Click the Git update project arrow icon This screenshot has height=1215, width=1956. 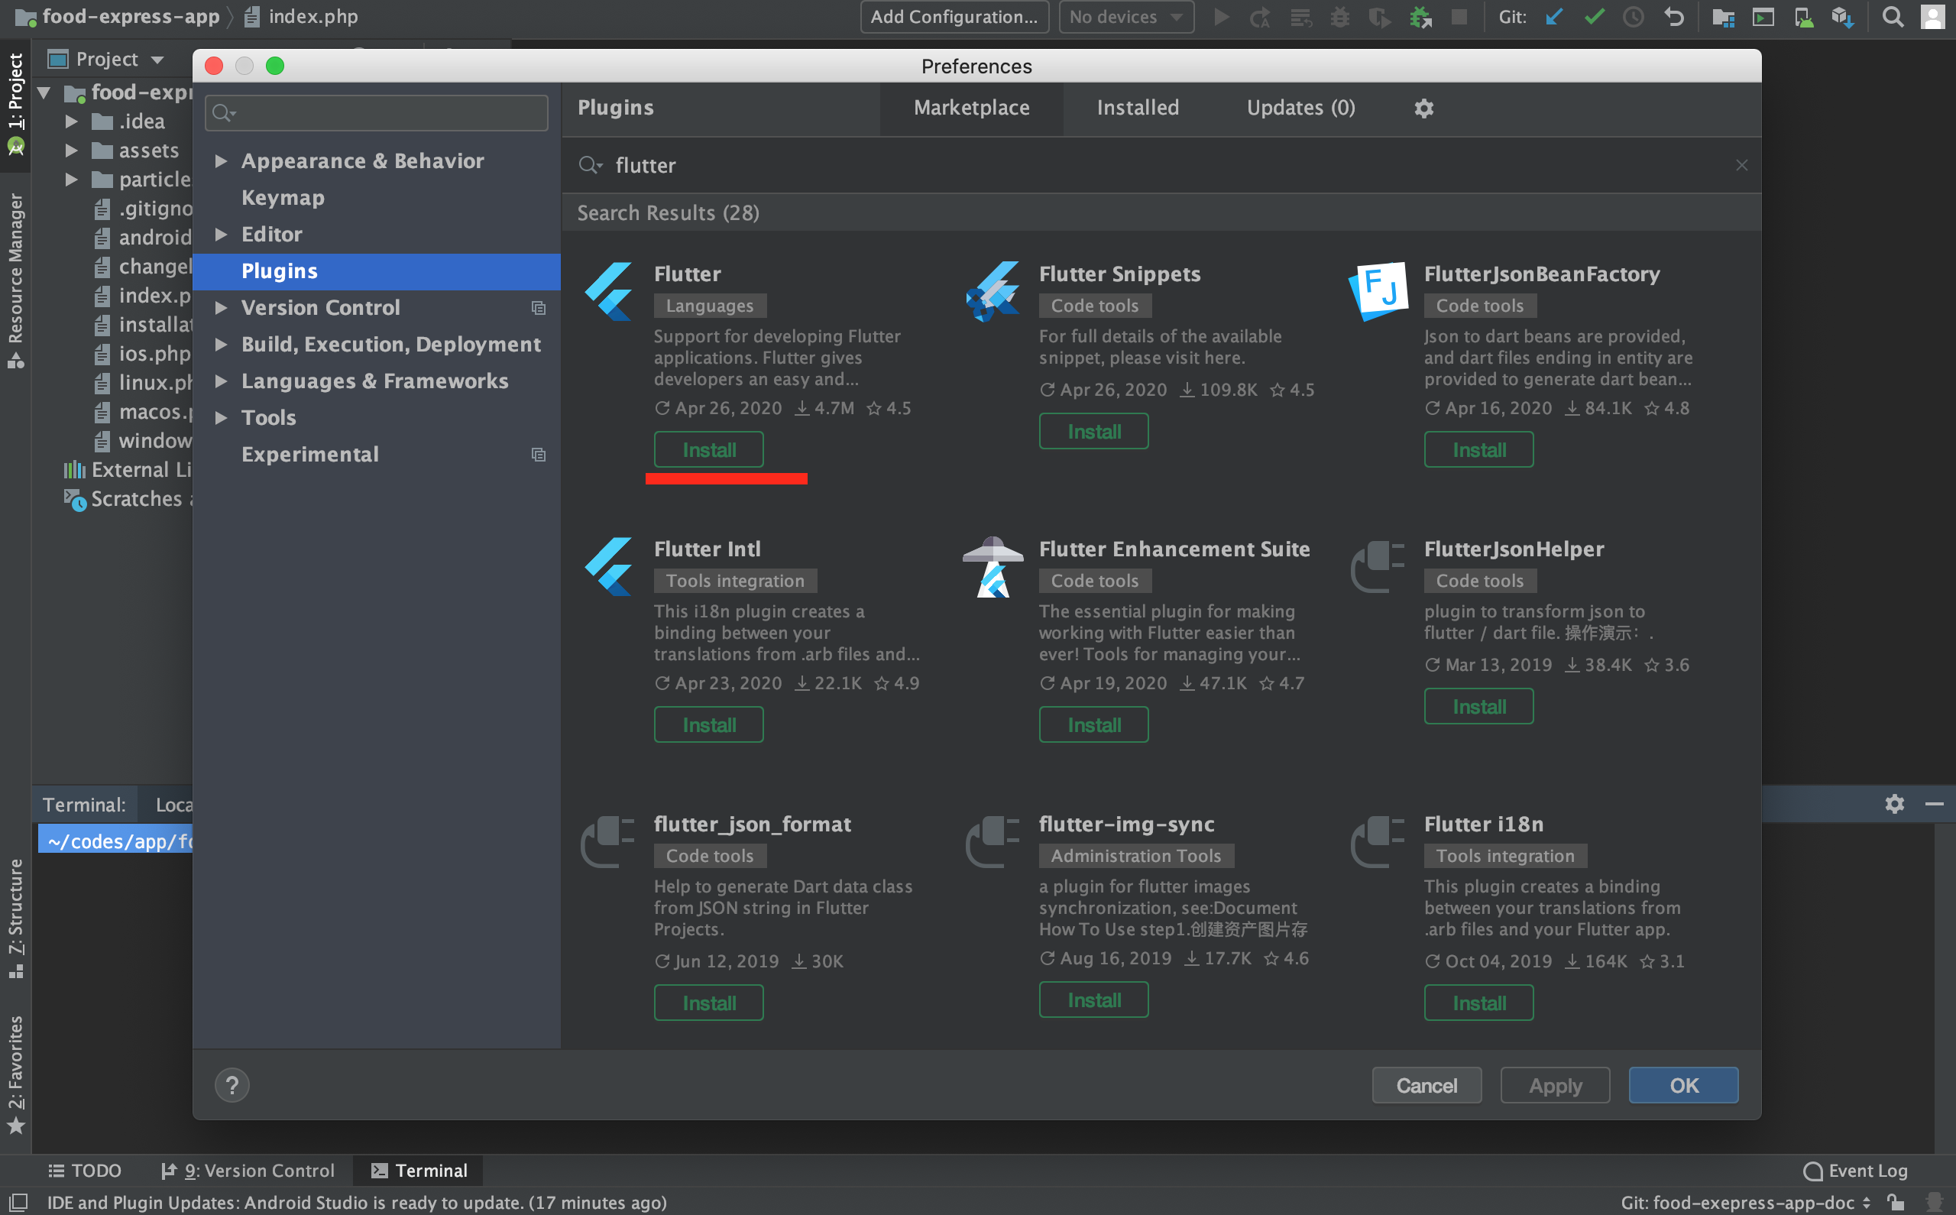coord(1553,17)
